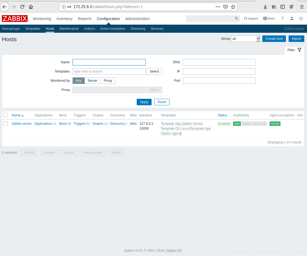
Task: Switch to Maintenance tab
Action: (69, 29)
